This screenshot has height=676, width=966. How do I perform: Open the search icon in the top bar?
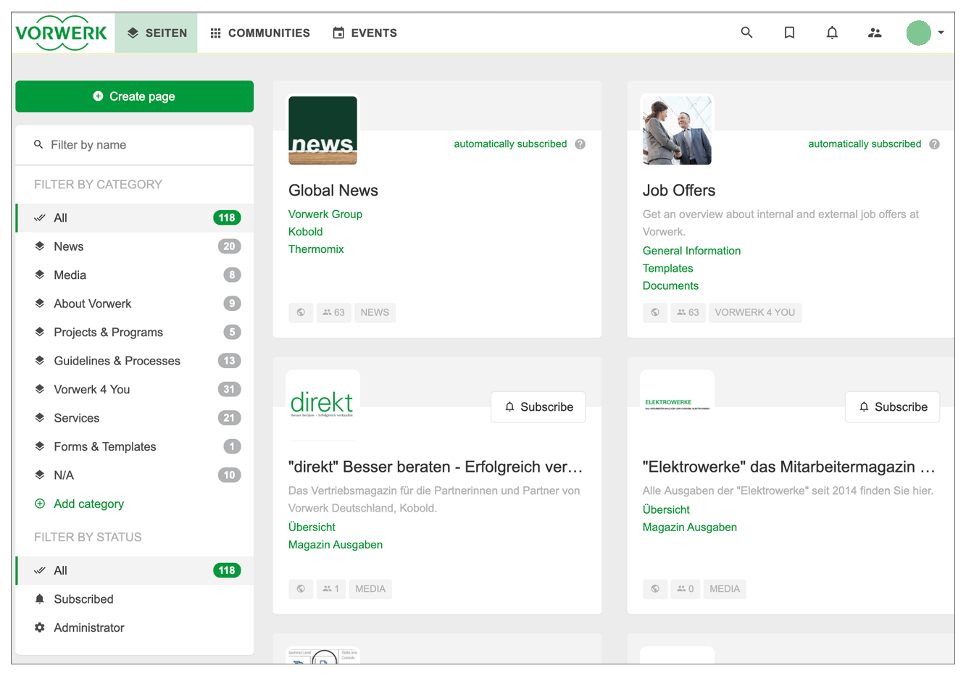[746, 33]
